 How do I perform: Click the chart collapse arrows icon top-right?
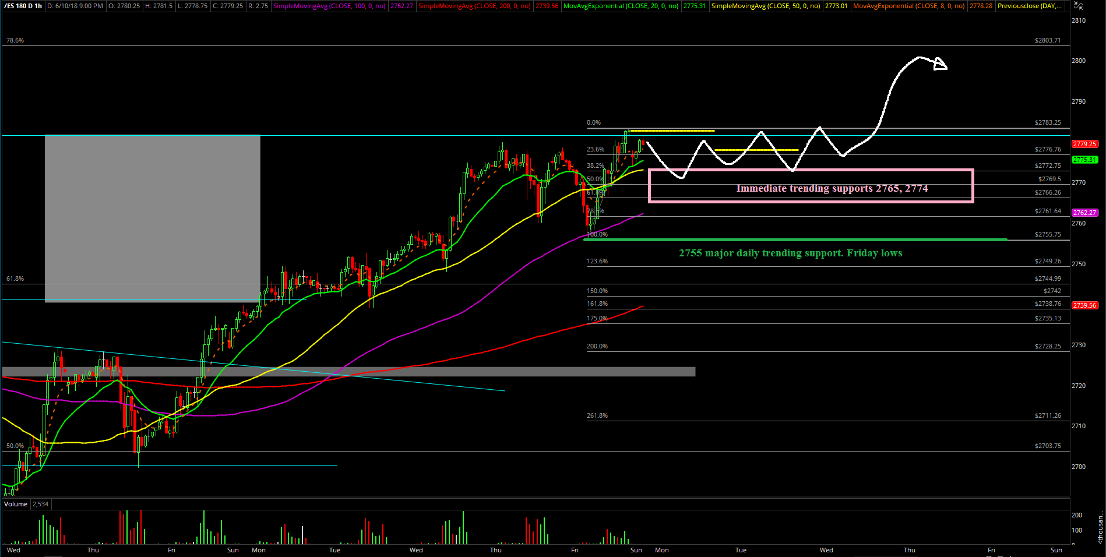tap(1078, 6)
